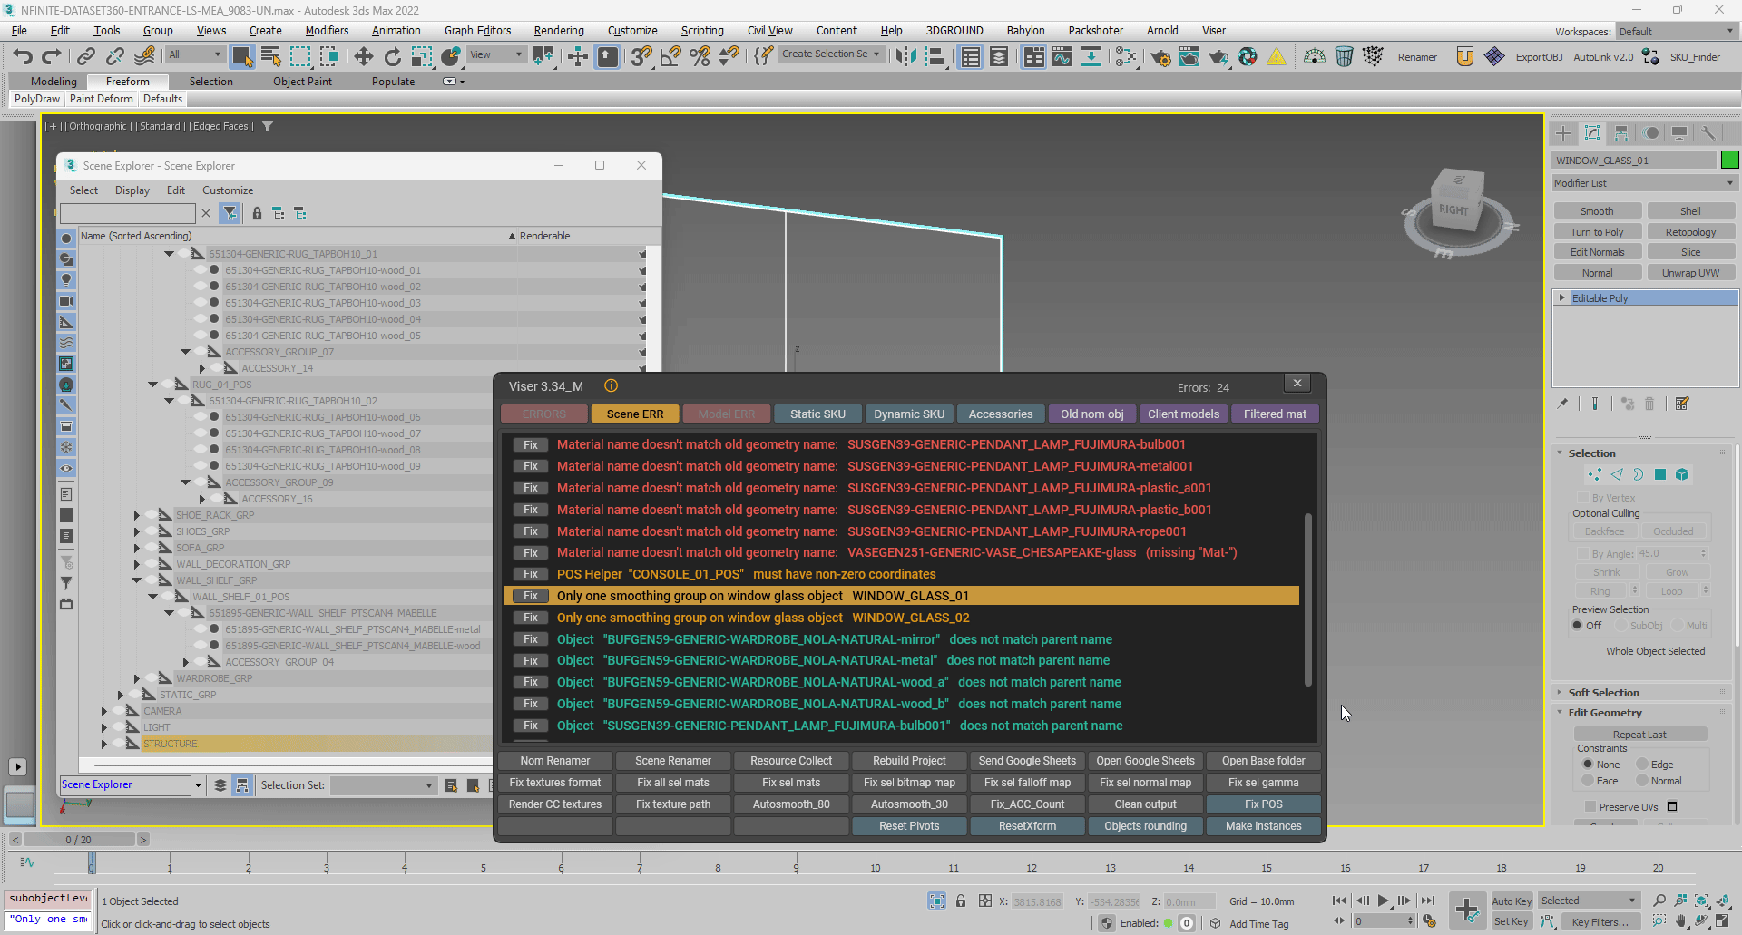
Task: Open the Create Selection Set dropdown
Action: pos(830,54)
